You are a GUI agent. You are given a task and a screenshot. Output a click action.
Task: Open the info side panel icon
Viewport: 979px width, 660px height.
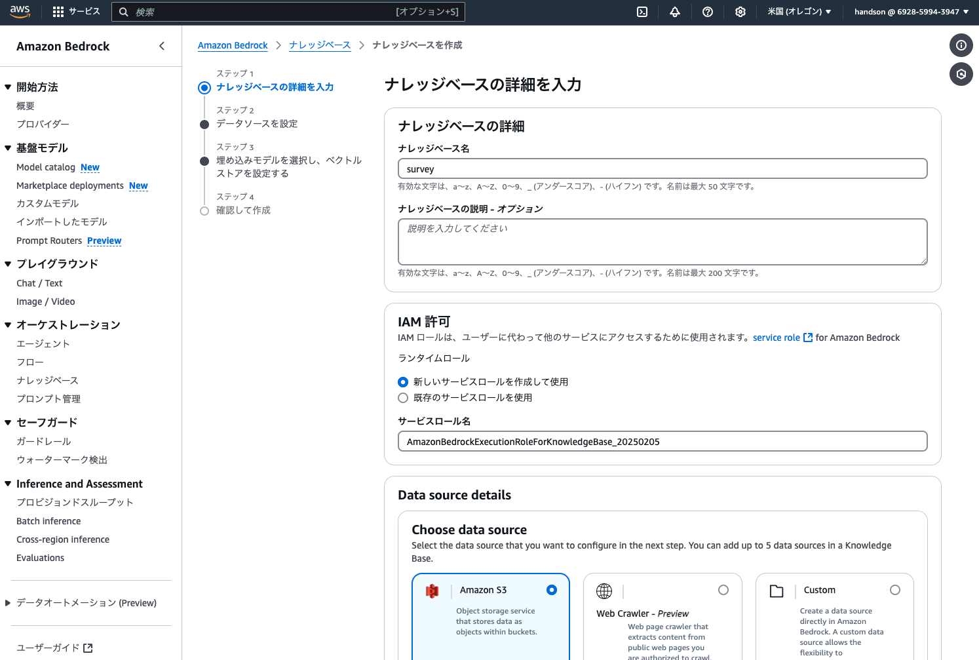point(961,45)
